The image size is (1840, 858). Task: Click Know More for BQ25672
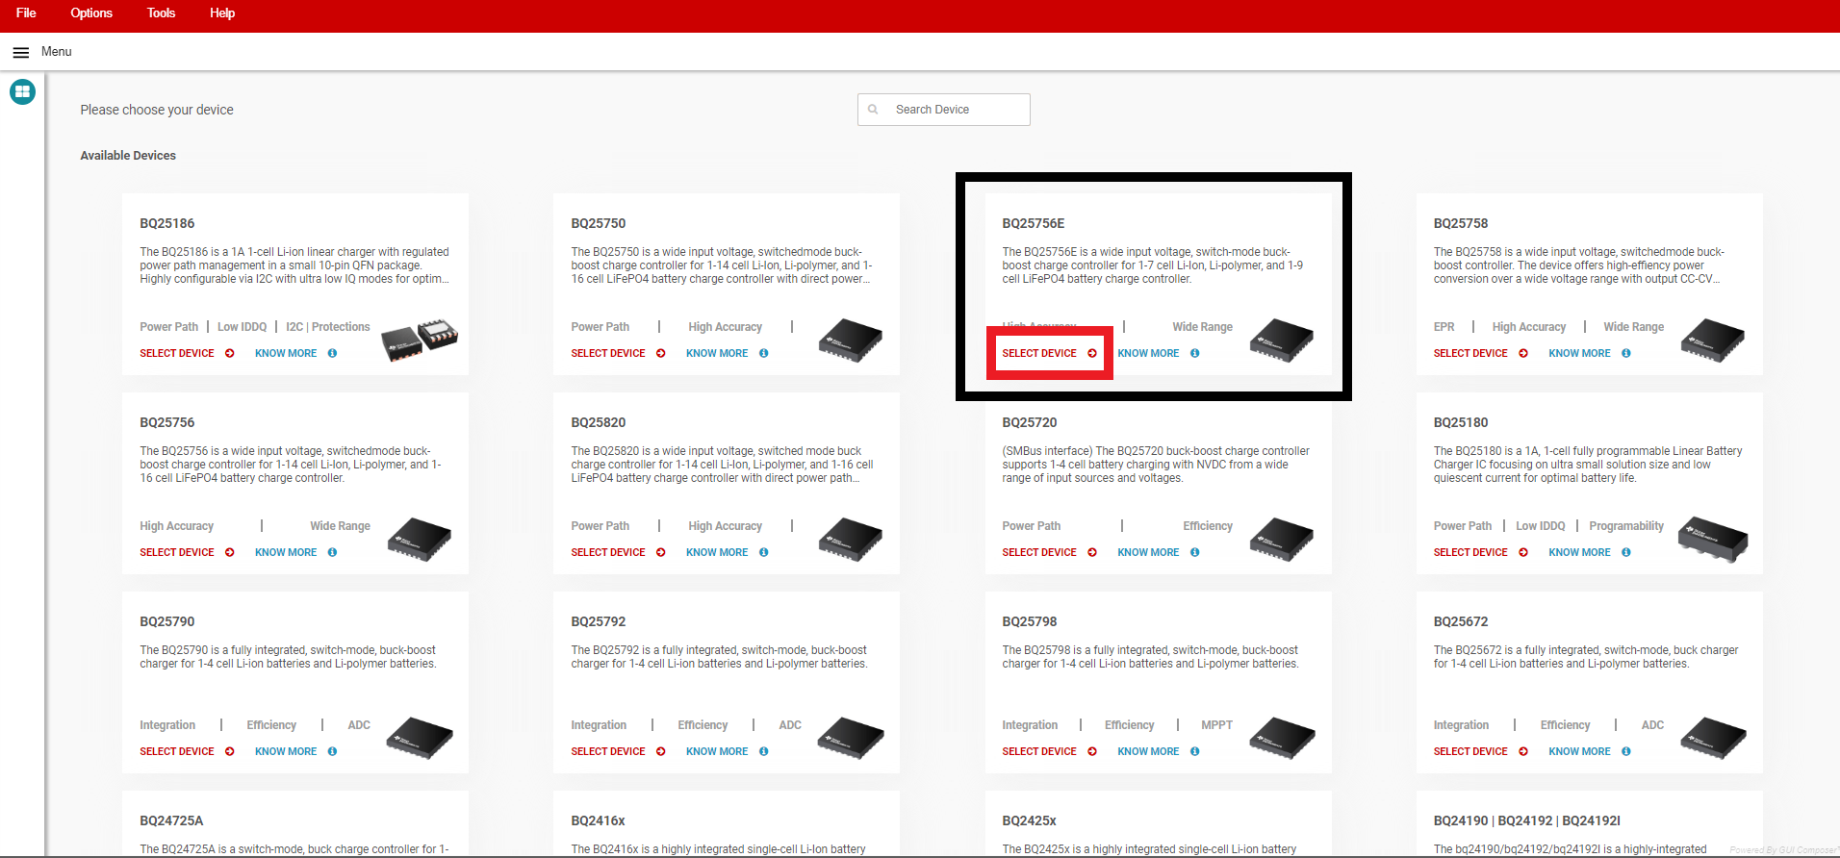click(1579, 752)
